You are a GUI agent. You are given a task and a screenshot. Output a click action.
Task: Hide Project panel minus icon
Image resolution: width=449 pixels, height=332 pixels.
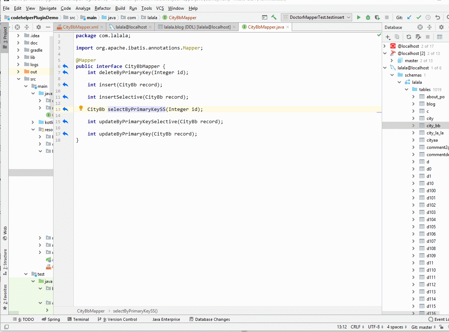coord(48,27)
